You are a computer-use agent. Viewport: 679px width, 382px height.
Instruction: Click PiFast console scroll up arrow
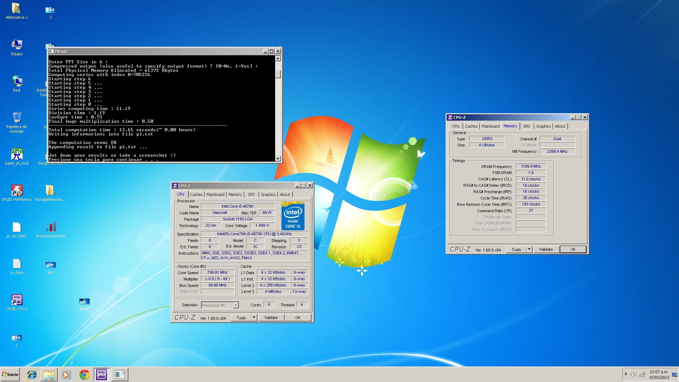point(278,58)
